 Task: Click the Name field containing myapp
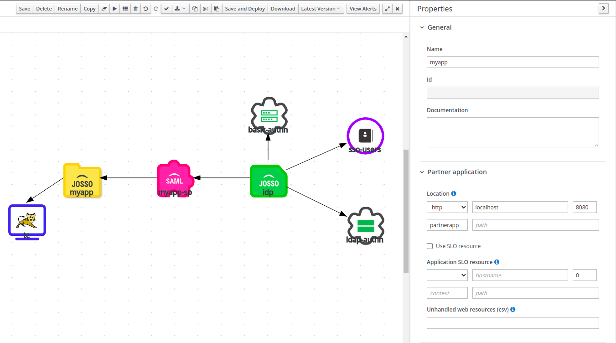tap(513, 62)
